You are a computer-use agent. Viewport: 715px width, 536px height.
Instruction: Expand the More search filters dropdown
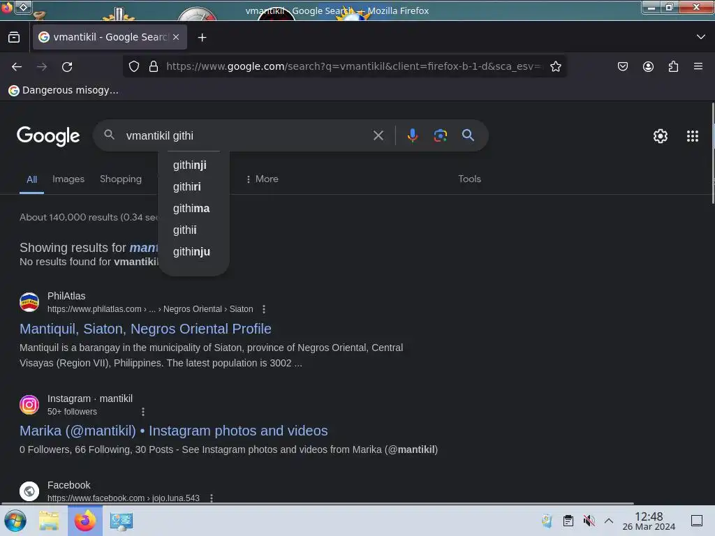click(263, 179)
